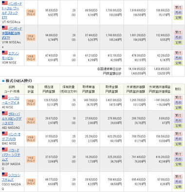Click the US flag icon in BAC row
The height and width of the screenshot is (192, 185).
point(5,134)
